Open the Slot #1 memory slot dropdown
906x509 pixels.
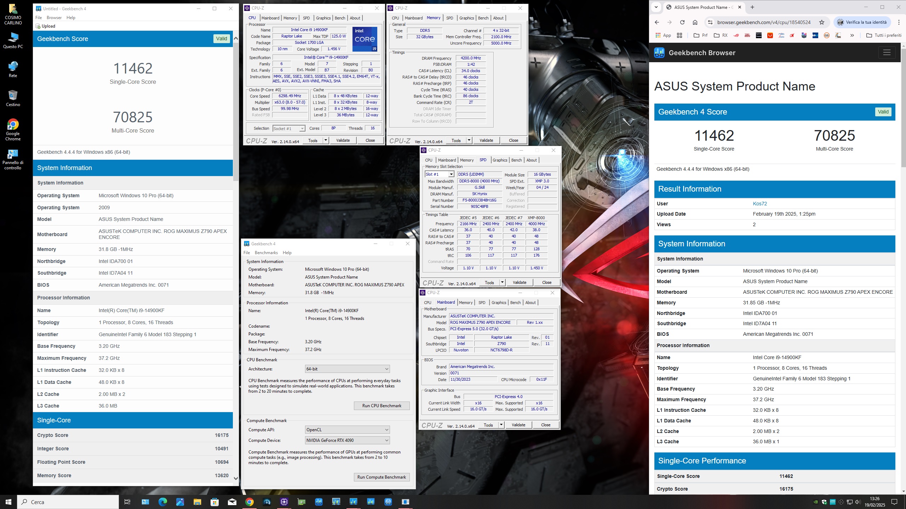(x=439, y=174)
